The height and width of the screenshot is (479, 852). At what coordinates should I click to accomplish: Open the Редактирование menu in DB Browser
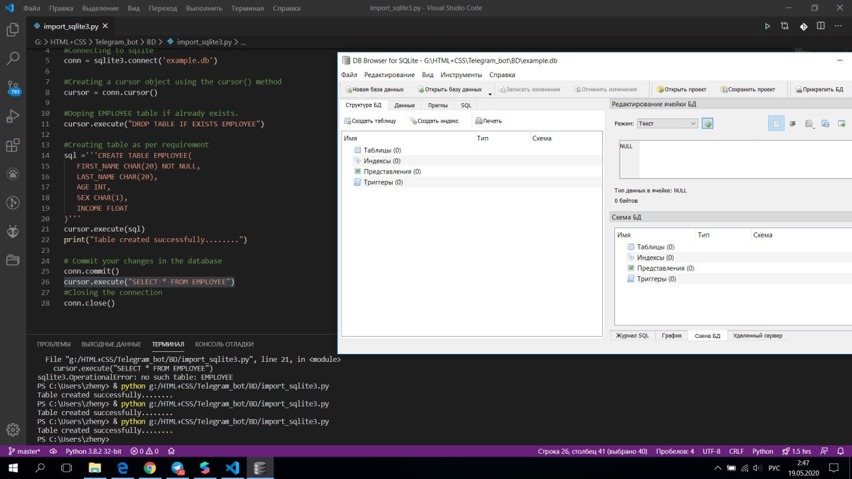point(389,75)
